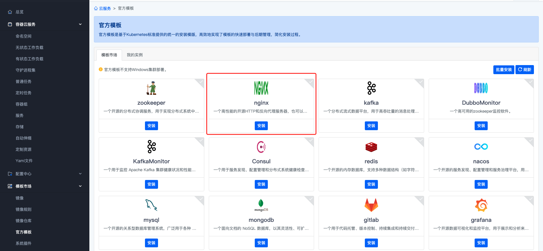Select the DubboMonitor card corner checkmark

pos(530,82)
